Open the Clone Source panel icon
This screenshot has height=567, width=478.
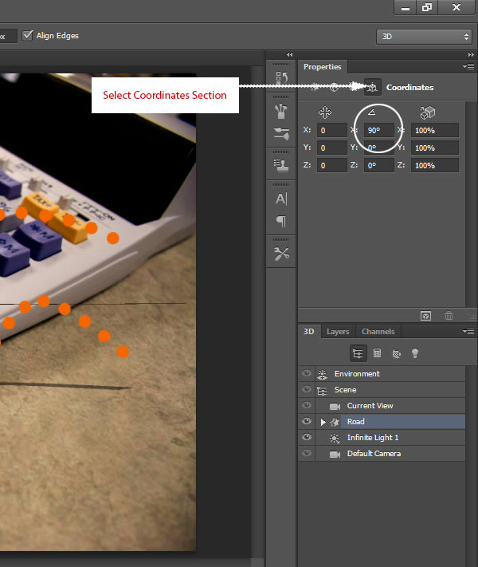click(281, 165)
